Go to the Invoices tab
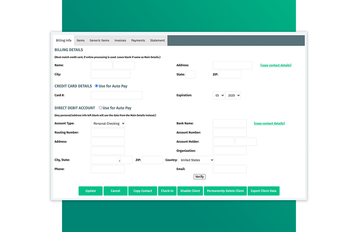 click(x=120, y=41)
